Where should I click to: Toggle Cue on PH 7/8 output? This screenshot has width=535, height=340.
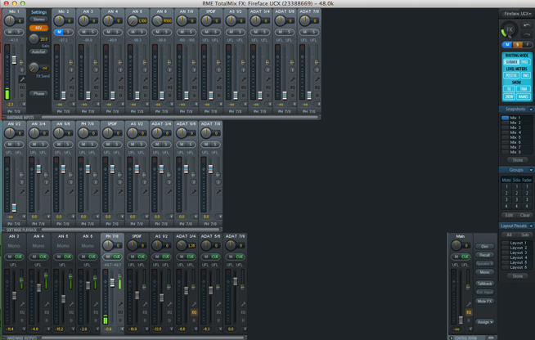(117, 257)
